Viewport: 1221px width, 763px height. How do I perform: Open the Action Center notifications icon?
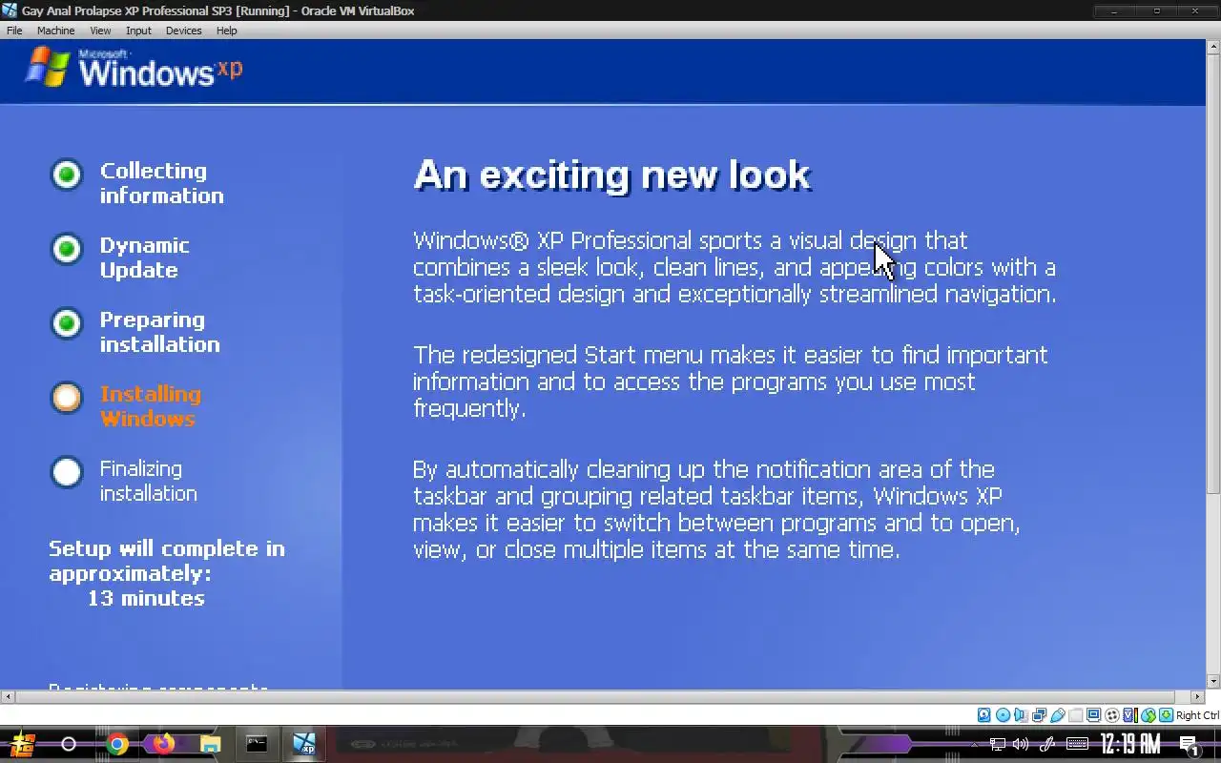[1190, 745]
